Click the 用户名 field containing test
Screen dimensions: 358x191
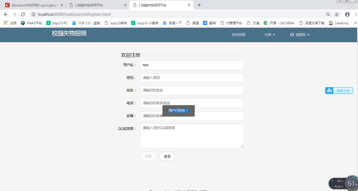click(x=192, y=65)
